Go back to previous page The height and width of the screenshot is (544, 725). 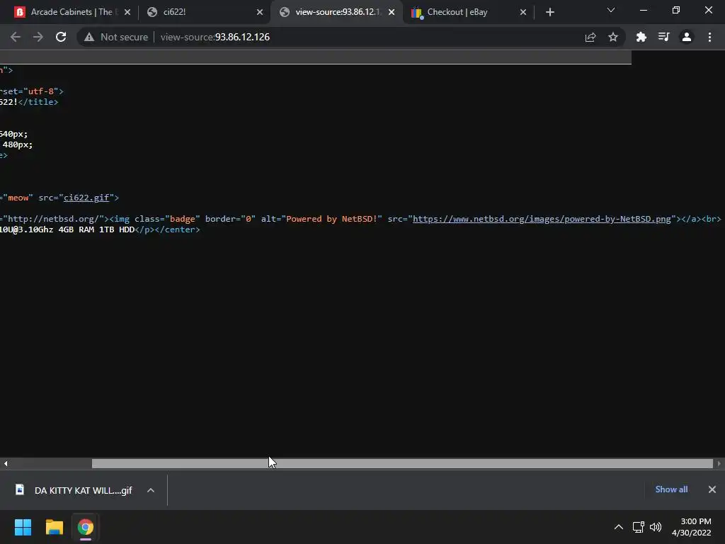point(16,37)
